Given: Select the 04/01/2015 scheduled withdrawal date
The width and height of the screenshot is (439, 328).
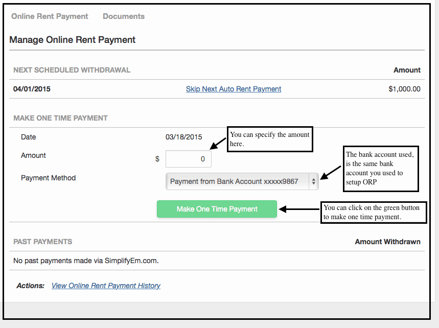Looking at the screenshot, I should [x=32, y=89].
